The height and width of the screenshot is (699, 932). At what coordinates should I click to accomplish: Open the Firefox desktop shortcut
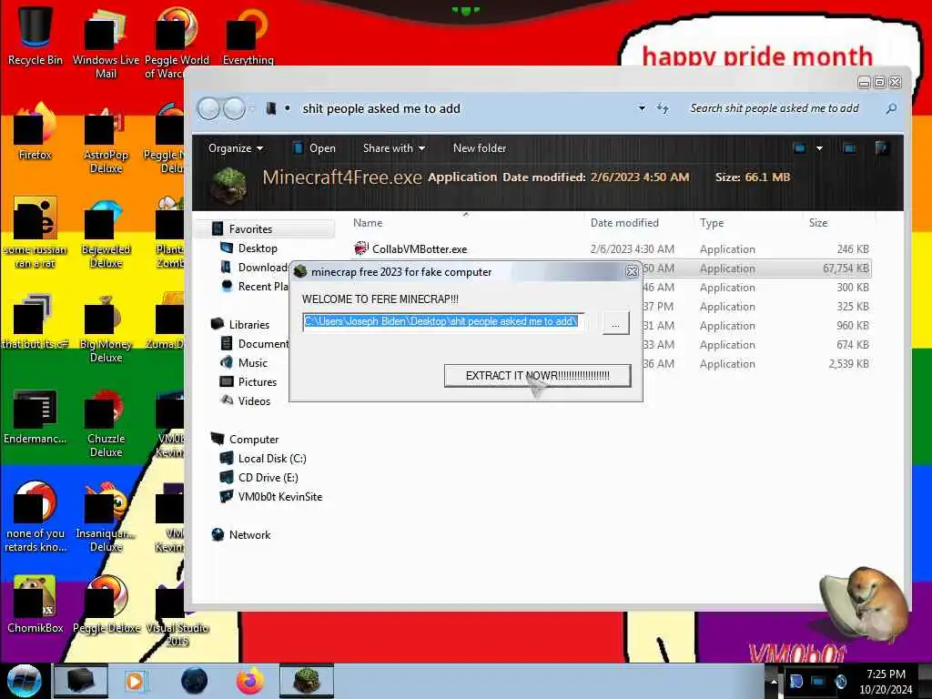point(35,131)
